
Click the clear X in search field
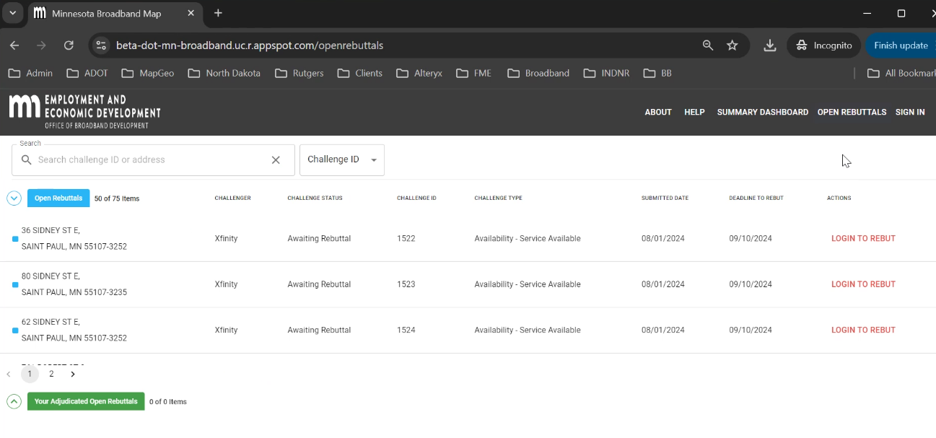tap(276, 160)
